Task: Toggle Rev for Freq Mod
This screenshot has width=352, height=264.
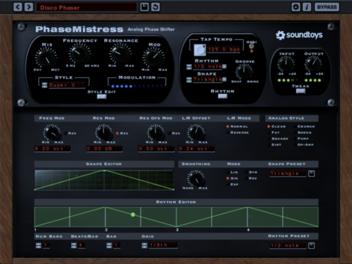Action: (x=70, y=133)
